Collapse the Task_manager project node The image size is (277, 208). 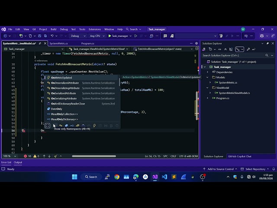(x=205, y=67)
